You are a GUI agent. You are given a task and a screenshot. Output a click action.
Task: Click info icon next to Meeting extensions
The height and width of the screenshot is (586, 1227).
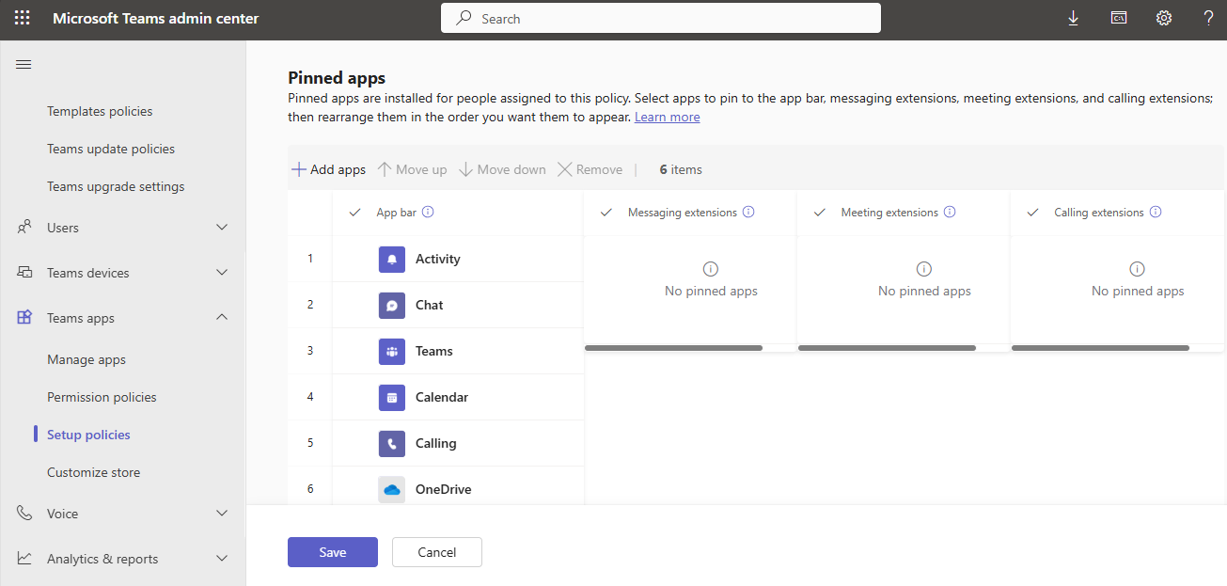point(950,213)
